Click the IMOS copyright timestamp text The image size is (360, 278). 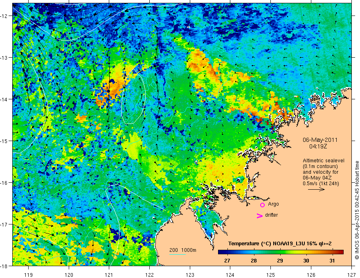click(357, 210)
